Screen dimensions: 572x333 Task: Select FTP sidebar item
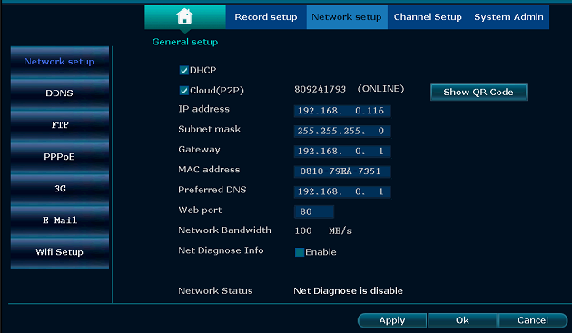point(59,124)
